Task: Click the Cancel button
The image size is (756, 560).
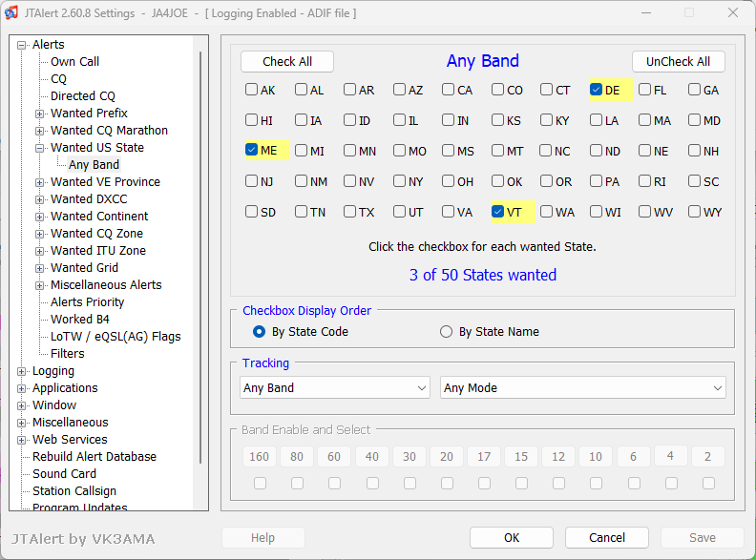Action: tap(607, 538)
